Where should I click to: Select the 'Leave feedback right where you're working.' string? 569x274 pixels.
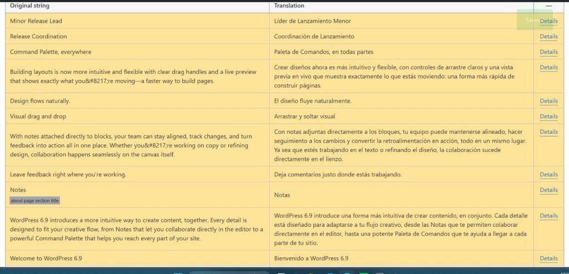pos(68,175)
